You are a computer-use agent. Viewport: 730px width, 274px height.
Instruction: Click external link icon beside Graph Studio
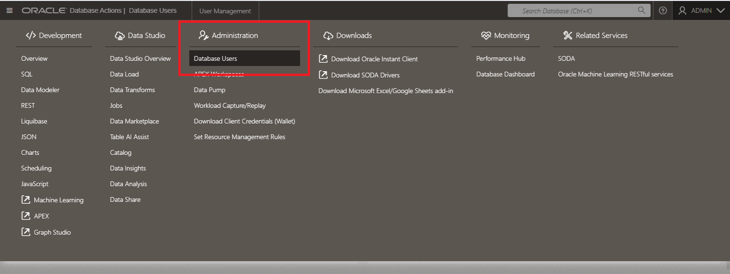click(x=26, y=232)
